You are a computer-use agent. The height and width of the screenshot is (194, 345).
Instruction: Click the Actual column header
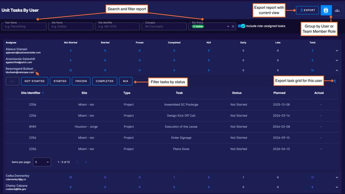tap(319, 93)
